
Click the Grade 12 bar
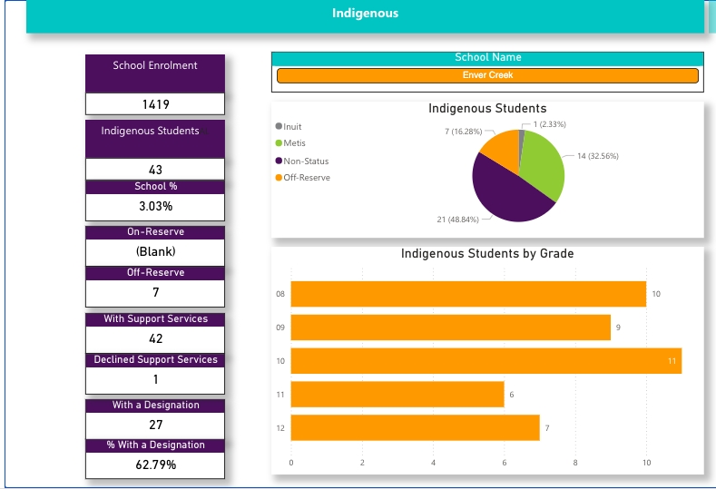pos(415,427)
